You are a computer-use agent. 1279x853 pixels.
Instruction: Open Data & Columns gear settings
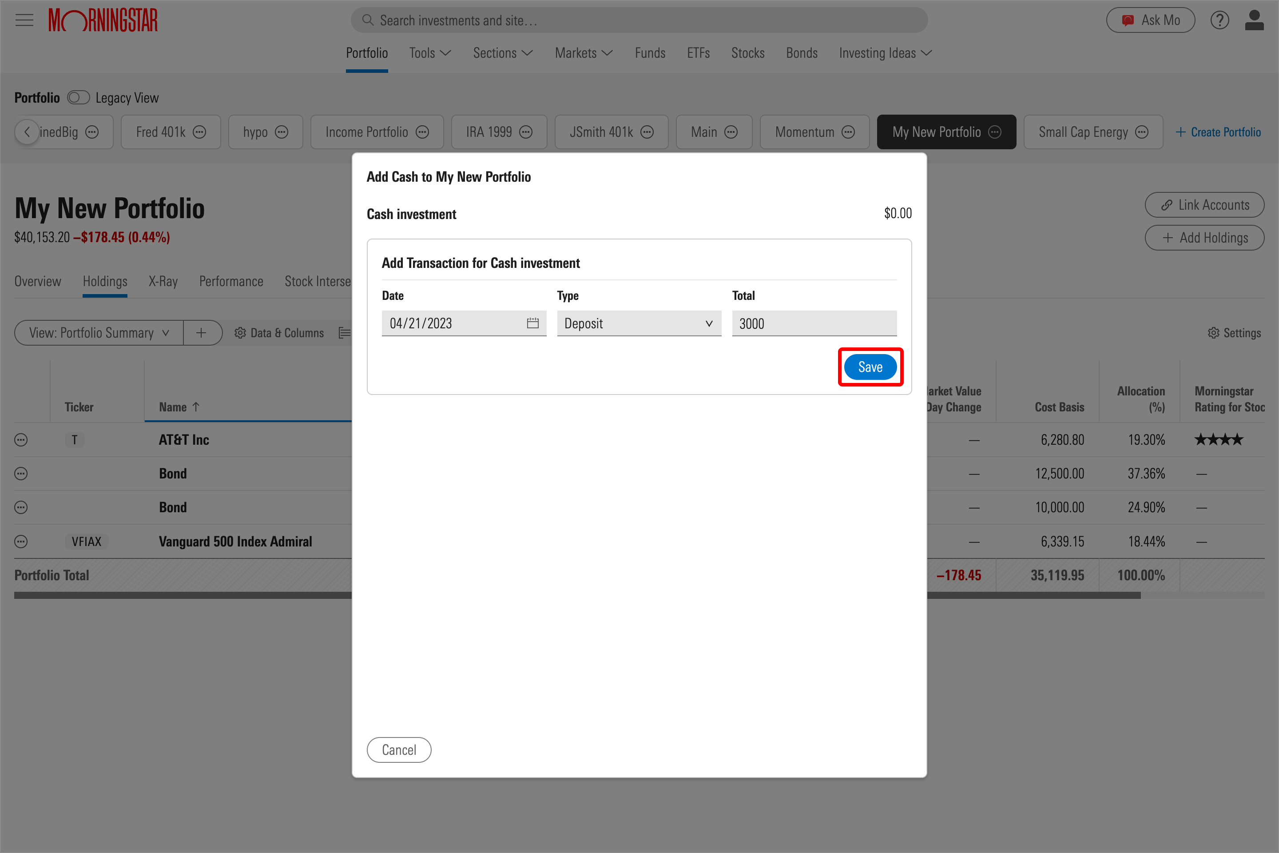tap(240, 333)
